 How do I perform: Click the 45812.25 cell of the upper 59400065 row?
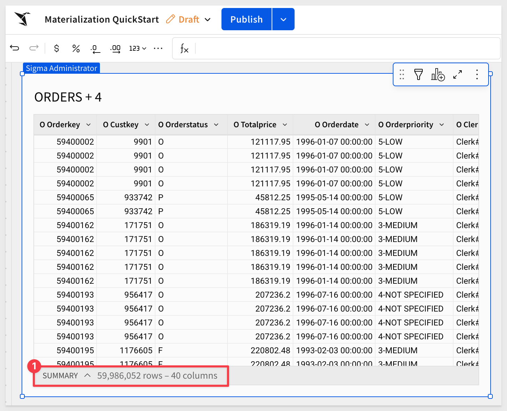point(260,198)
